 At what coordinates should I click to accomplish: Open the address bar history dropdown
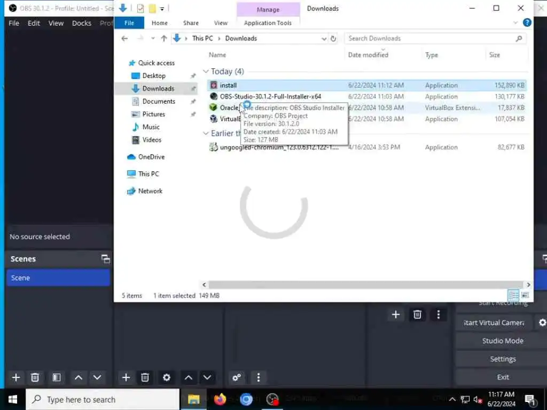(x=324, y=38)
